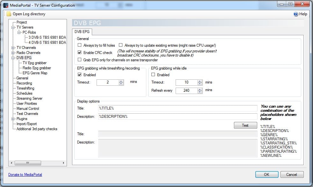
Task: Click the tree scrollbar left arrow
Action: tap(11, 163)
